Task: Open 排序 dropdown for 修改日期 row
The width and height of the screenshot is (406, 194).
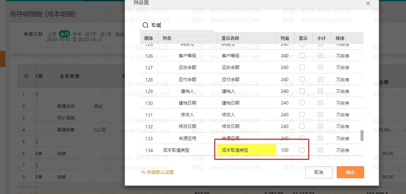Action: point(343,127)
